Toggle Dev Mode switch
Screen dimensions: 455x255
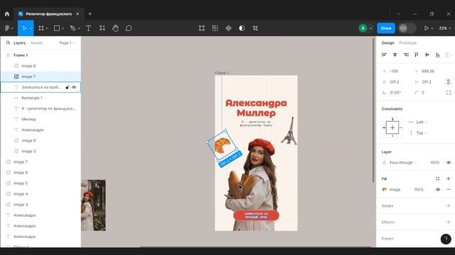point(407,28)
